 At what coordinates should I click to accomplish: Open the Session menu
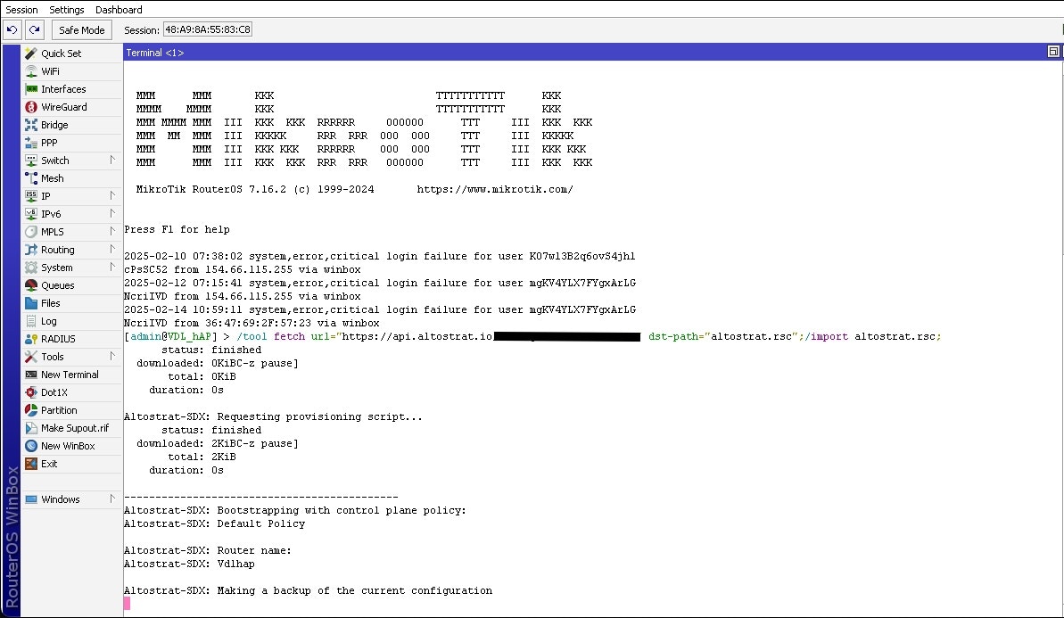21,10
